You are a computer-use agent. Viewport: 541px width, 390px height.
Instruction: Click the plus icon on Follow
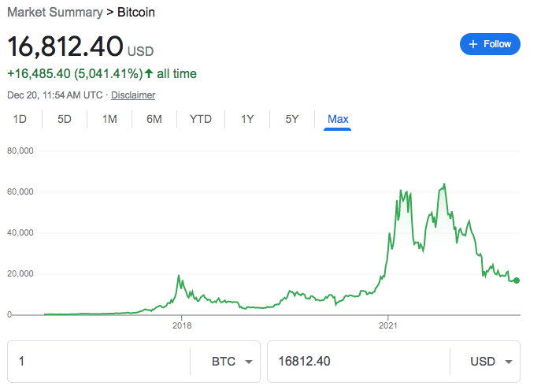[473, 44]
